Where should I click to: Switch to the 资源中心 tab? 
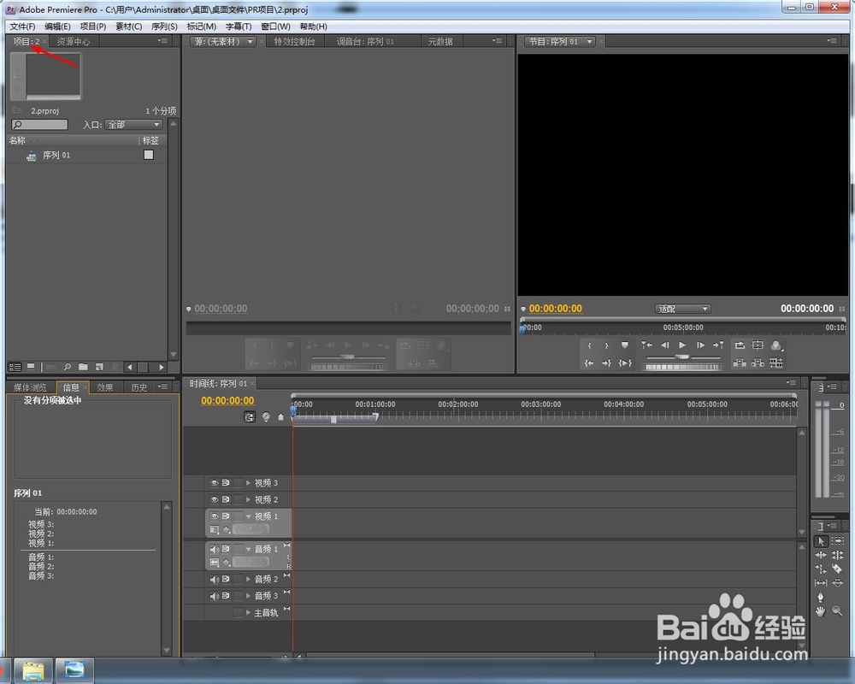73,41
